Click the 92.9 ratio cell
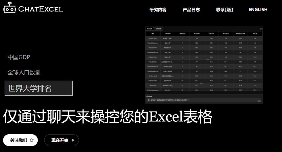 255,81
